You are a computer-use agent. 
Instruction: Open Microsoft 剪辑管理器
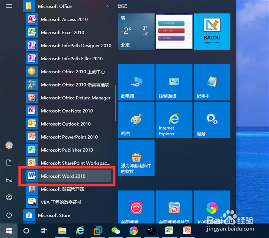69,189
